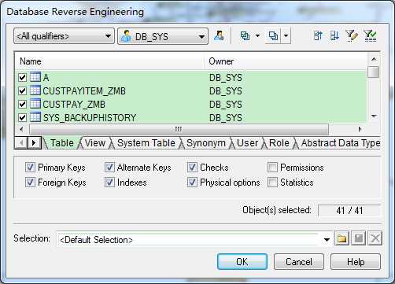The width and height of the screenshot is (395, 284).
Task: Click the user filter icon beside DB_SYS
Action: tap(219, 35)
